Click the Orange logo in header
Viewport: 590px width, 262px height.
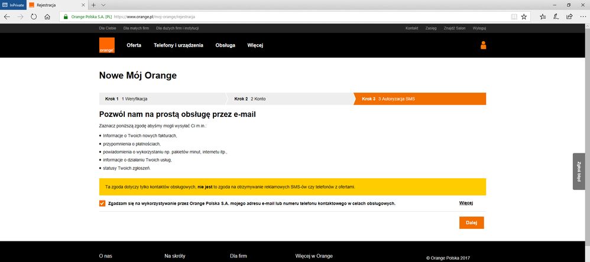tap(106, 45)
